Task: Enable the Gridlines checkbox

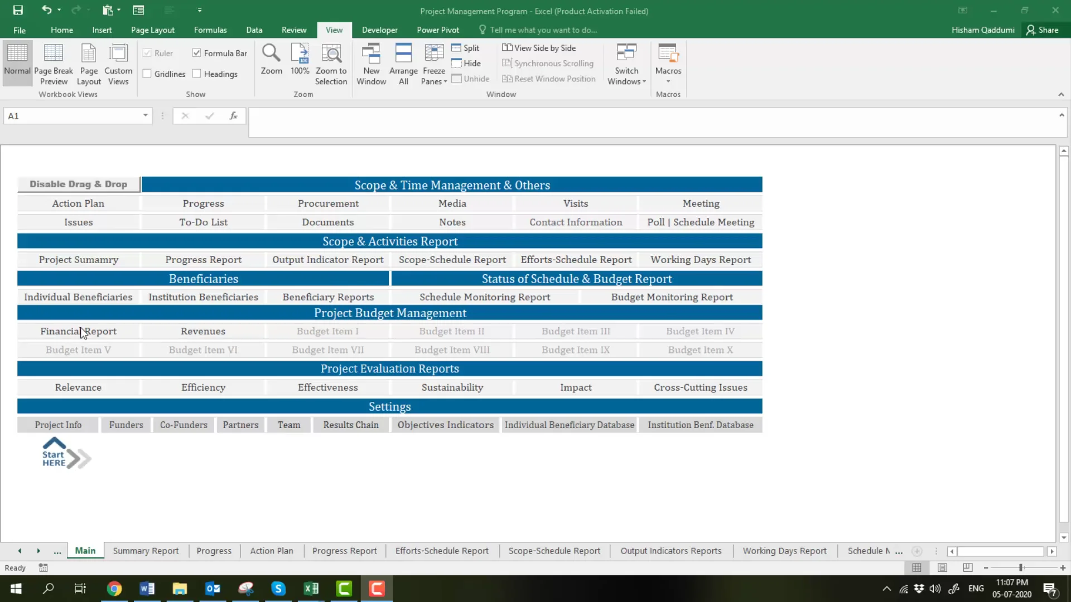Action: (147, 74)
